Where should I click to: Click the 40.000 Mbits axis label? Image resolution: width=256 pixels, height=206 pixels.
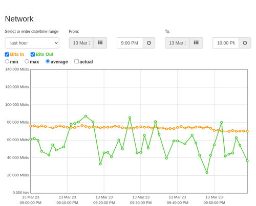pos(18,157)
